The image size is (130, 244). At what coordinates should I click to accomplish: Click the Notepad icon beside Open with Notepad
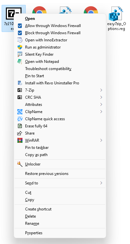(x=20, y=62)
